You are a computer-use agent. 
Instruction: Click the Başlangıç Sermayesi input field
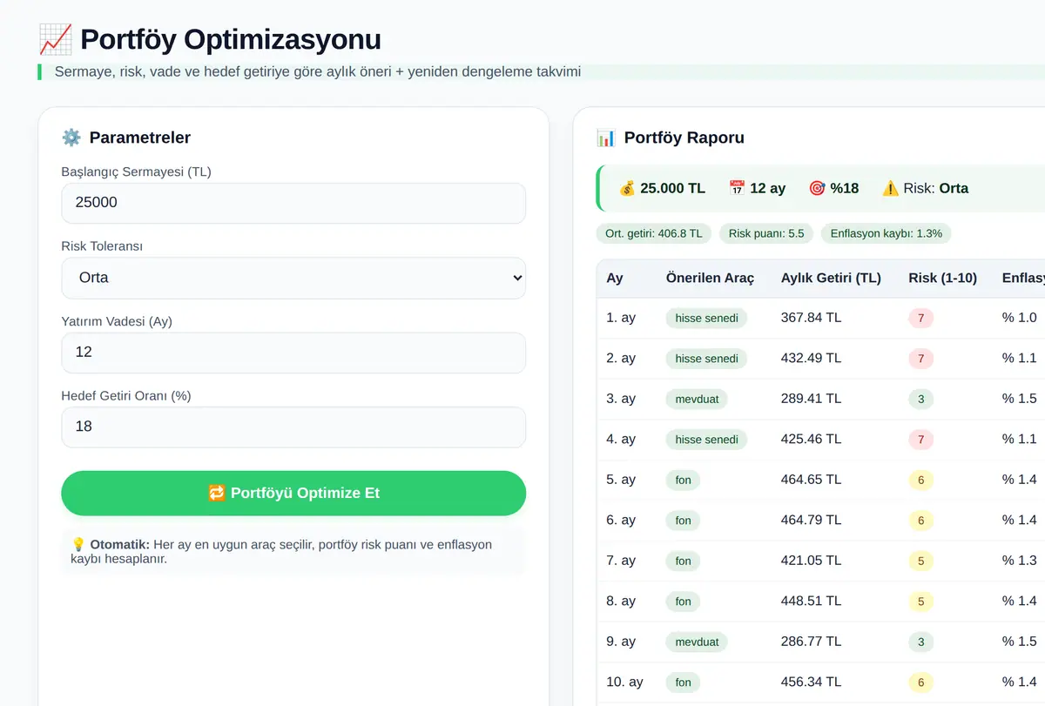(x=293, y=203)
